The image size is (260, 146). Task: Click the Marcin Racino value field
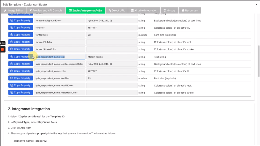tap(112, 57)
